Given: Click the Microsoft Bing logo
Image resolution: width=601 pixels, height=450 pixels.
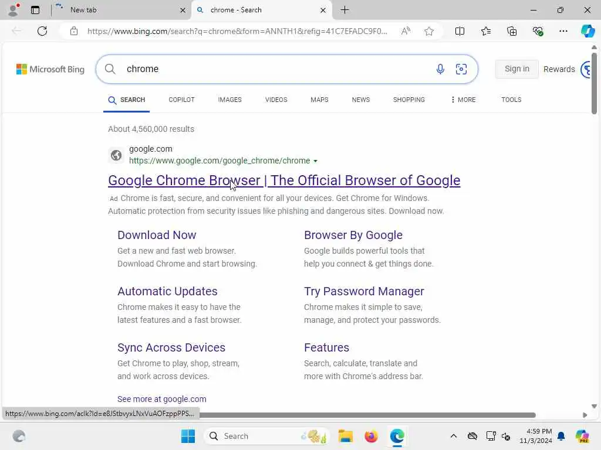Looking at the screenshot, I should coord(50,69).
